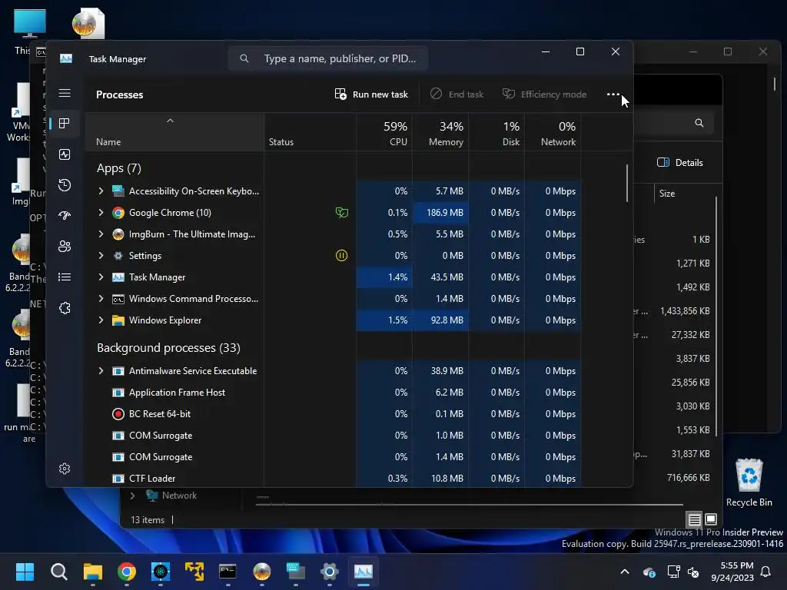
Task: Sort processes by the Memory column
Action: (x=440, y=133)
